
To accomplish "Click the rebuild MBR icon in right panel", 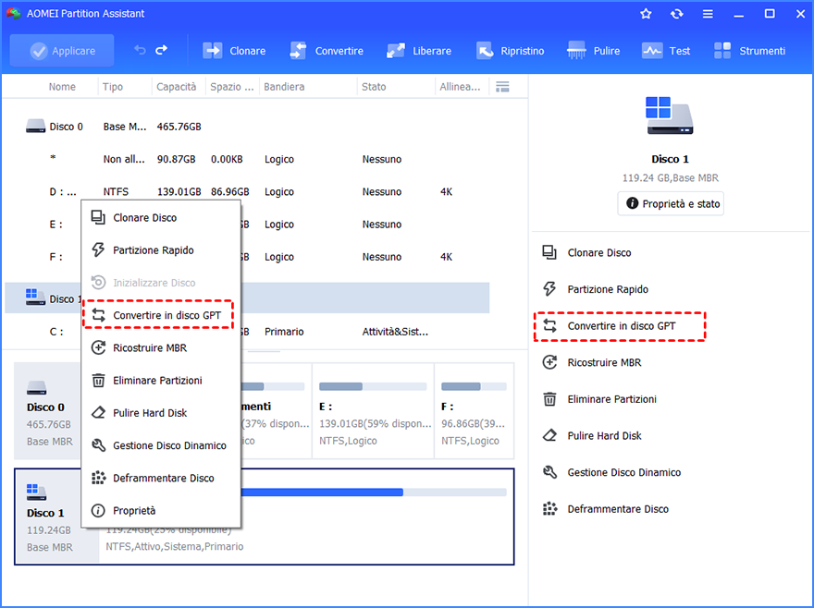I will point(549,362).
